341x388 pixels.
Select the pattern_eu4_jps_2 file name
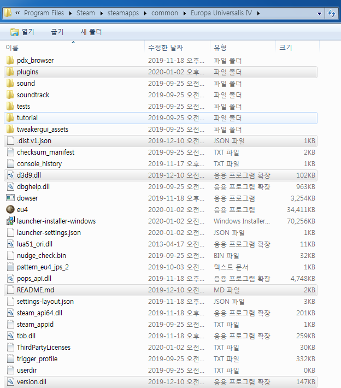tap(43, 267)
